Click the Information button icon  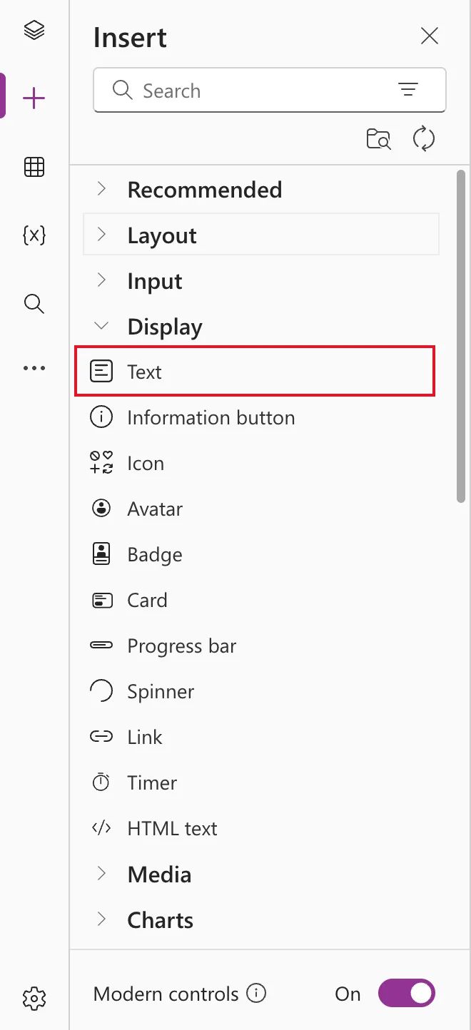pyautogui.click(x=101, y=417)
